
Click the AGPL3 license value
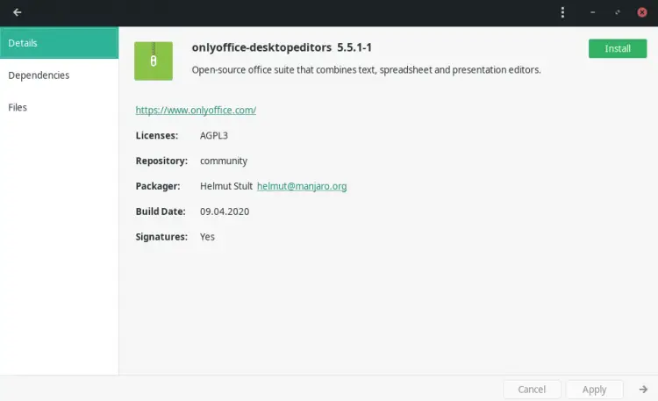[214, 136]
